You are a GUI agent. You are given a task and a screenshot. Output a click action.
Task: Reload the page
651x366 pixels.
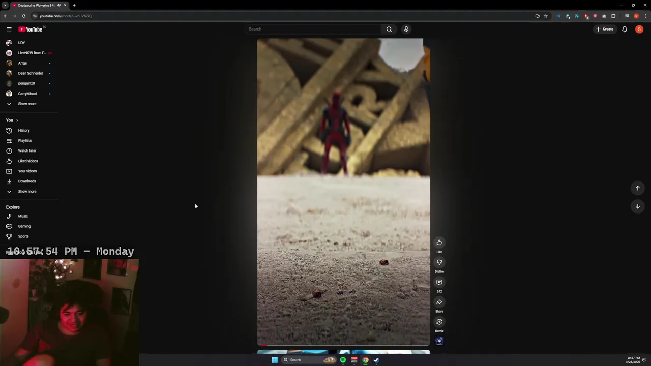pos(23,16)
